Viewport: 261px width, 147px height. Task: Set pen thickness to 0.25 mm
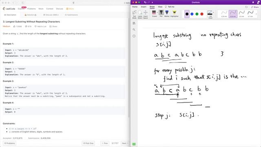[224, 14]
